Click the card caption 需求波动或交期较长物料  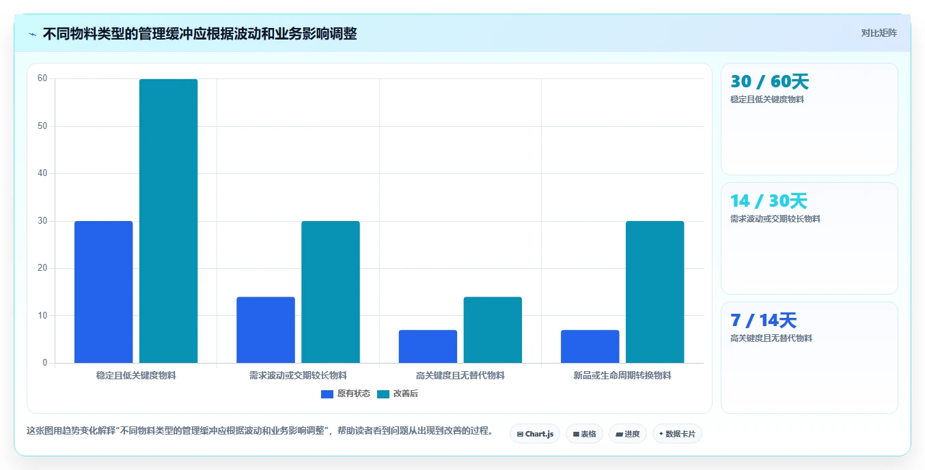pos(775,219)
